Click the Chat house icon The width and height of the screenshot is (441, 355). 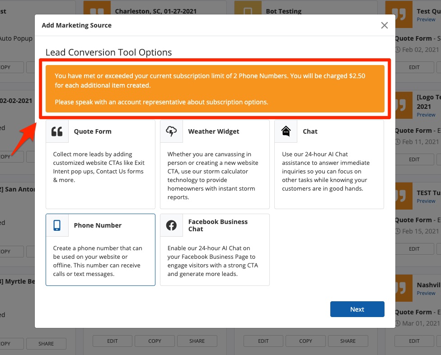click(x=286, y=131)
